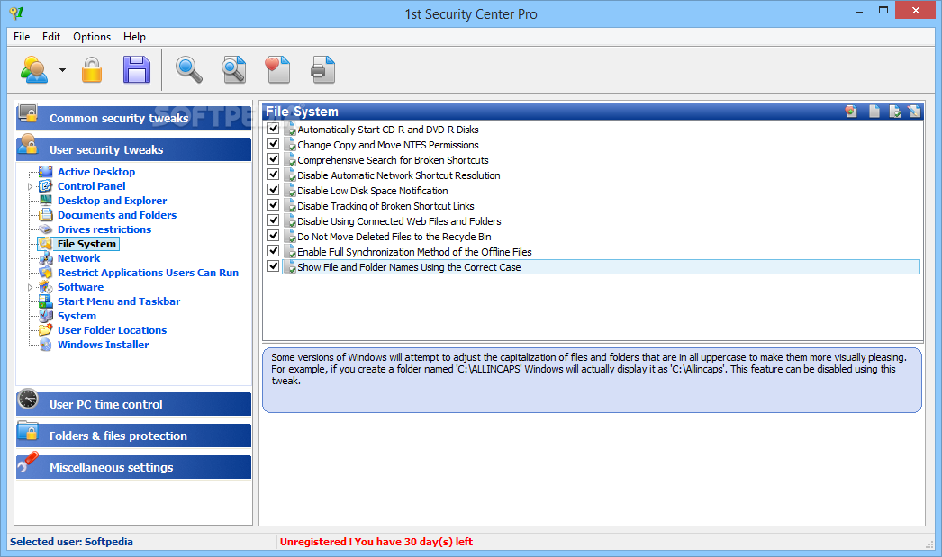Uncheck Automatically Start CD-R and DVD-R Disks

pos(274,129)
